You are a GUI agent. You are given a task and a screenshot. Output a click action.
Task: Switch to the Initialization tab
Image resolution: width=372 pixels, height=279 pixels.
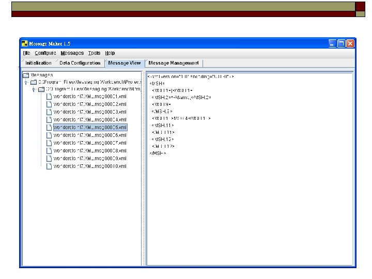coord(38,63)
